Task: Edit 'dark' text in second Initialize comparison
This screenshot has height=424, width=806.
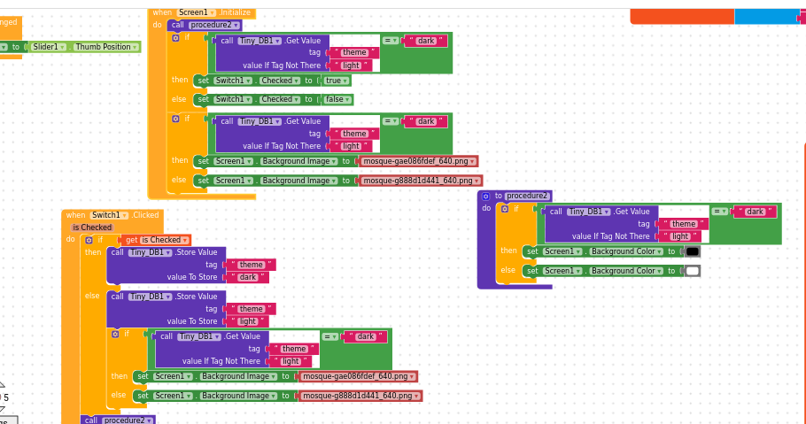Action: (426, 122)
